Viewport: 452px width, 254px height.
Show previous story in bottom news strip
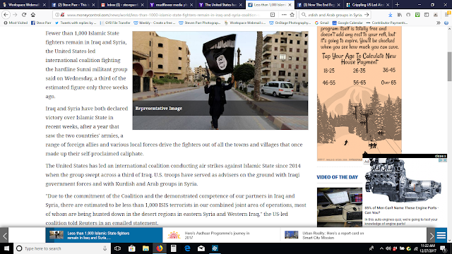[x=4, y=236]
